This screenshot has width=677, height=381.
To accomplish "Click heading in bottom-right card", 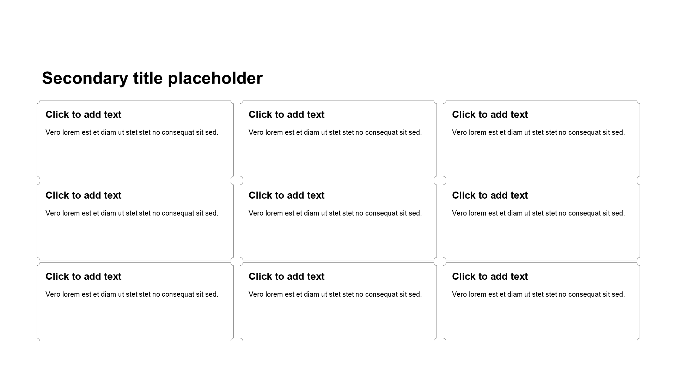I will point(490,277).
